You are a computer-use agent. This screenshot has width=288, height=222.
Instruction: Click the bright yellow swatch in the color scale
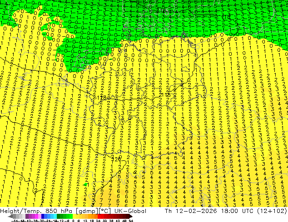pos(74,216)
